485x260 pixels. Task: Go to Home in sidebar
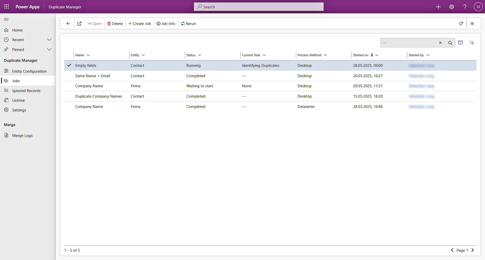[x=28, y=30]
